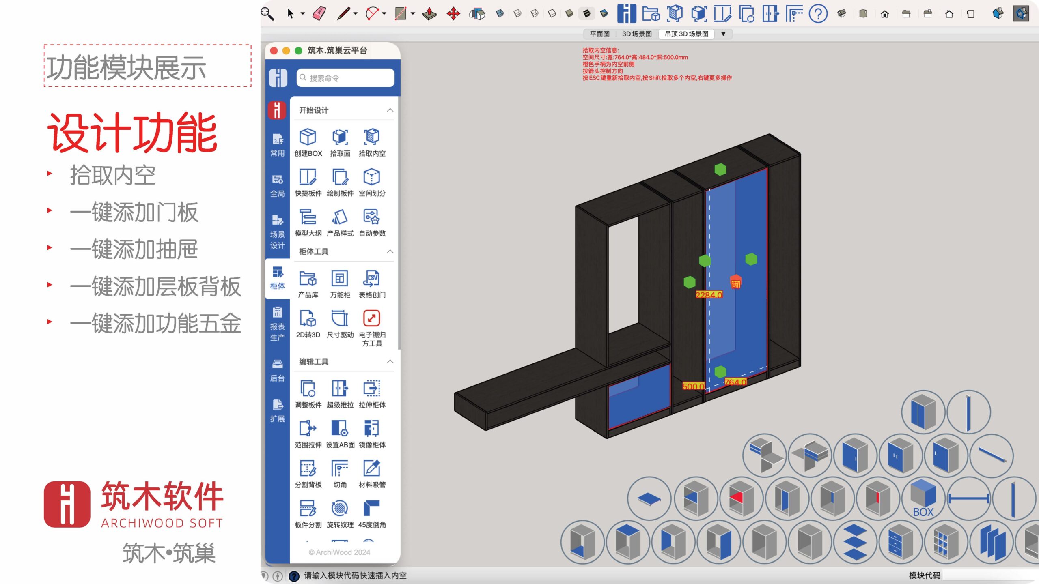The height and width of the screenshot is (584, 1039).
Task: Switch to the 平面图 tab
Action: tap(599, 34)
